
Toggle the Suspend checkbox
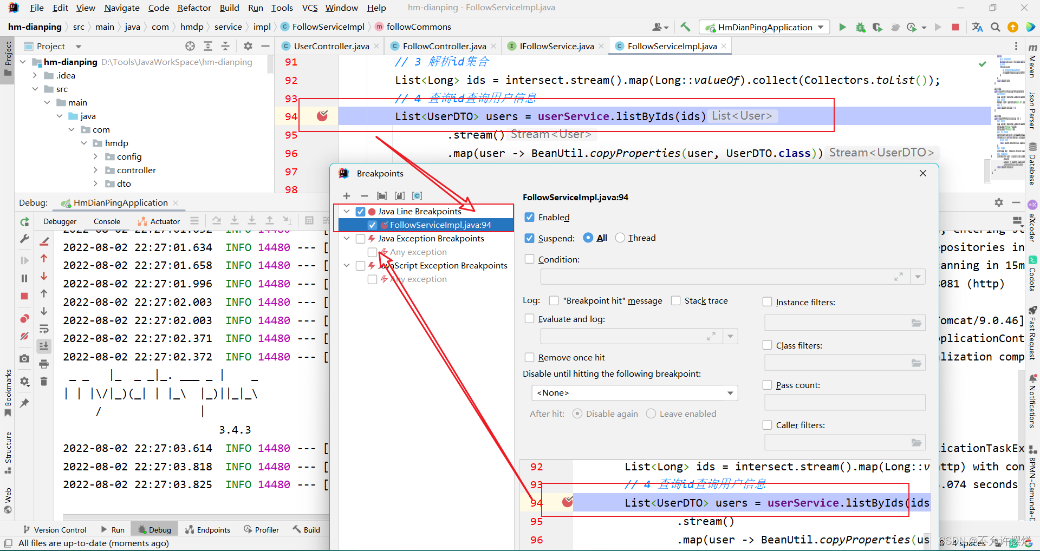530,238
